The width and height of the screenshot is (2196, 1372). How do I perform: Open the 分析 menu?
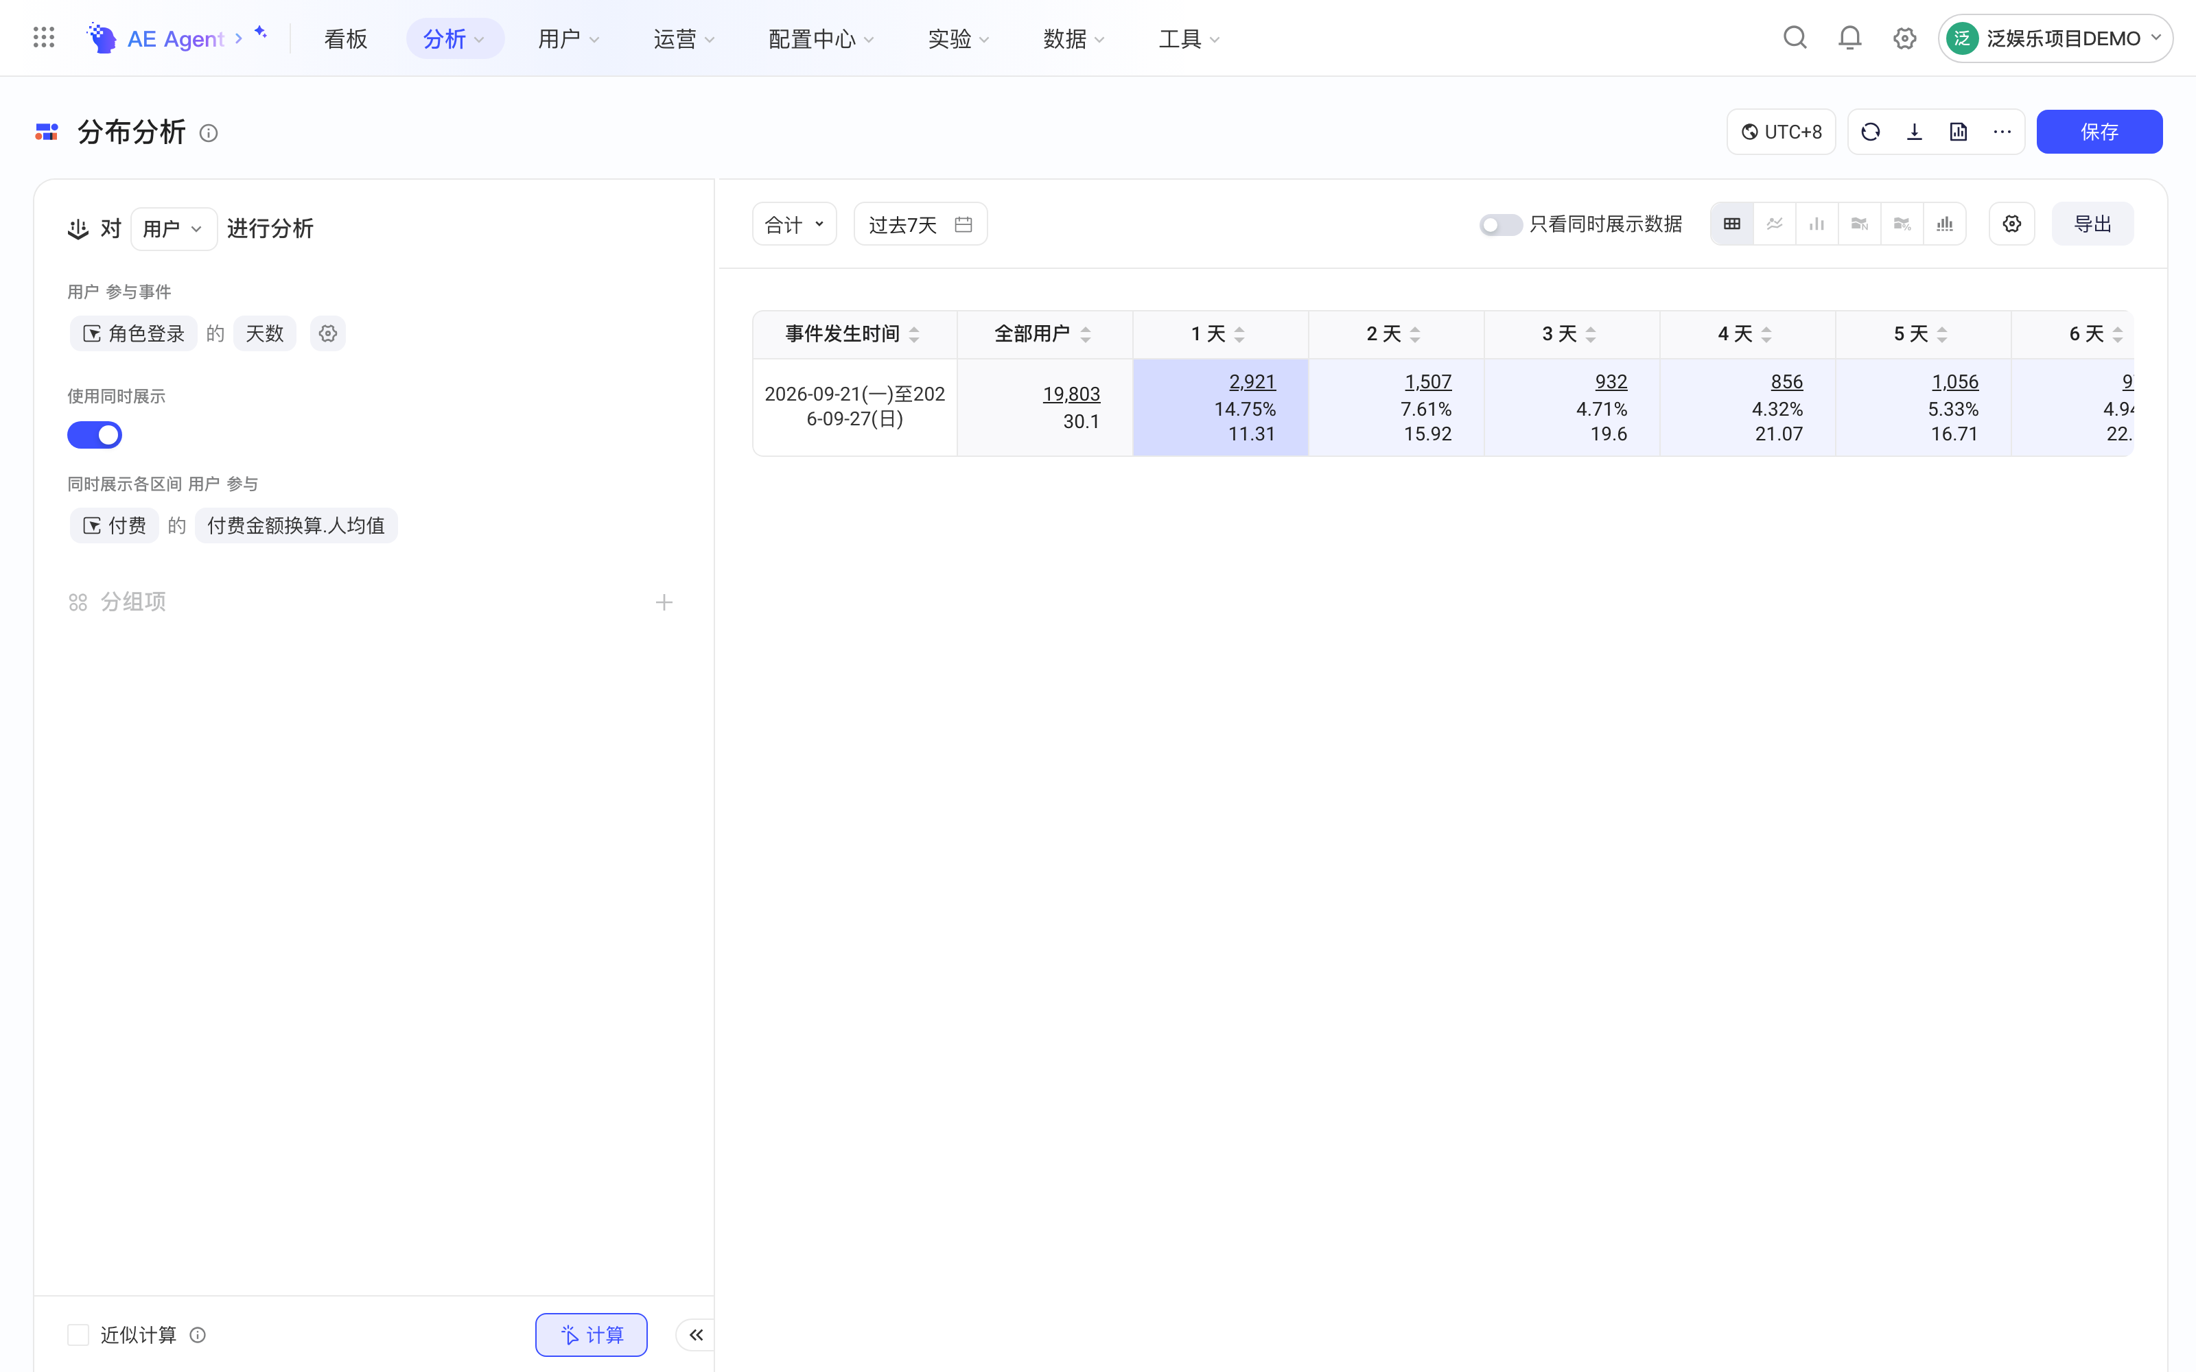click(454, 38)
